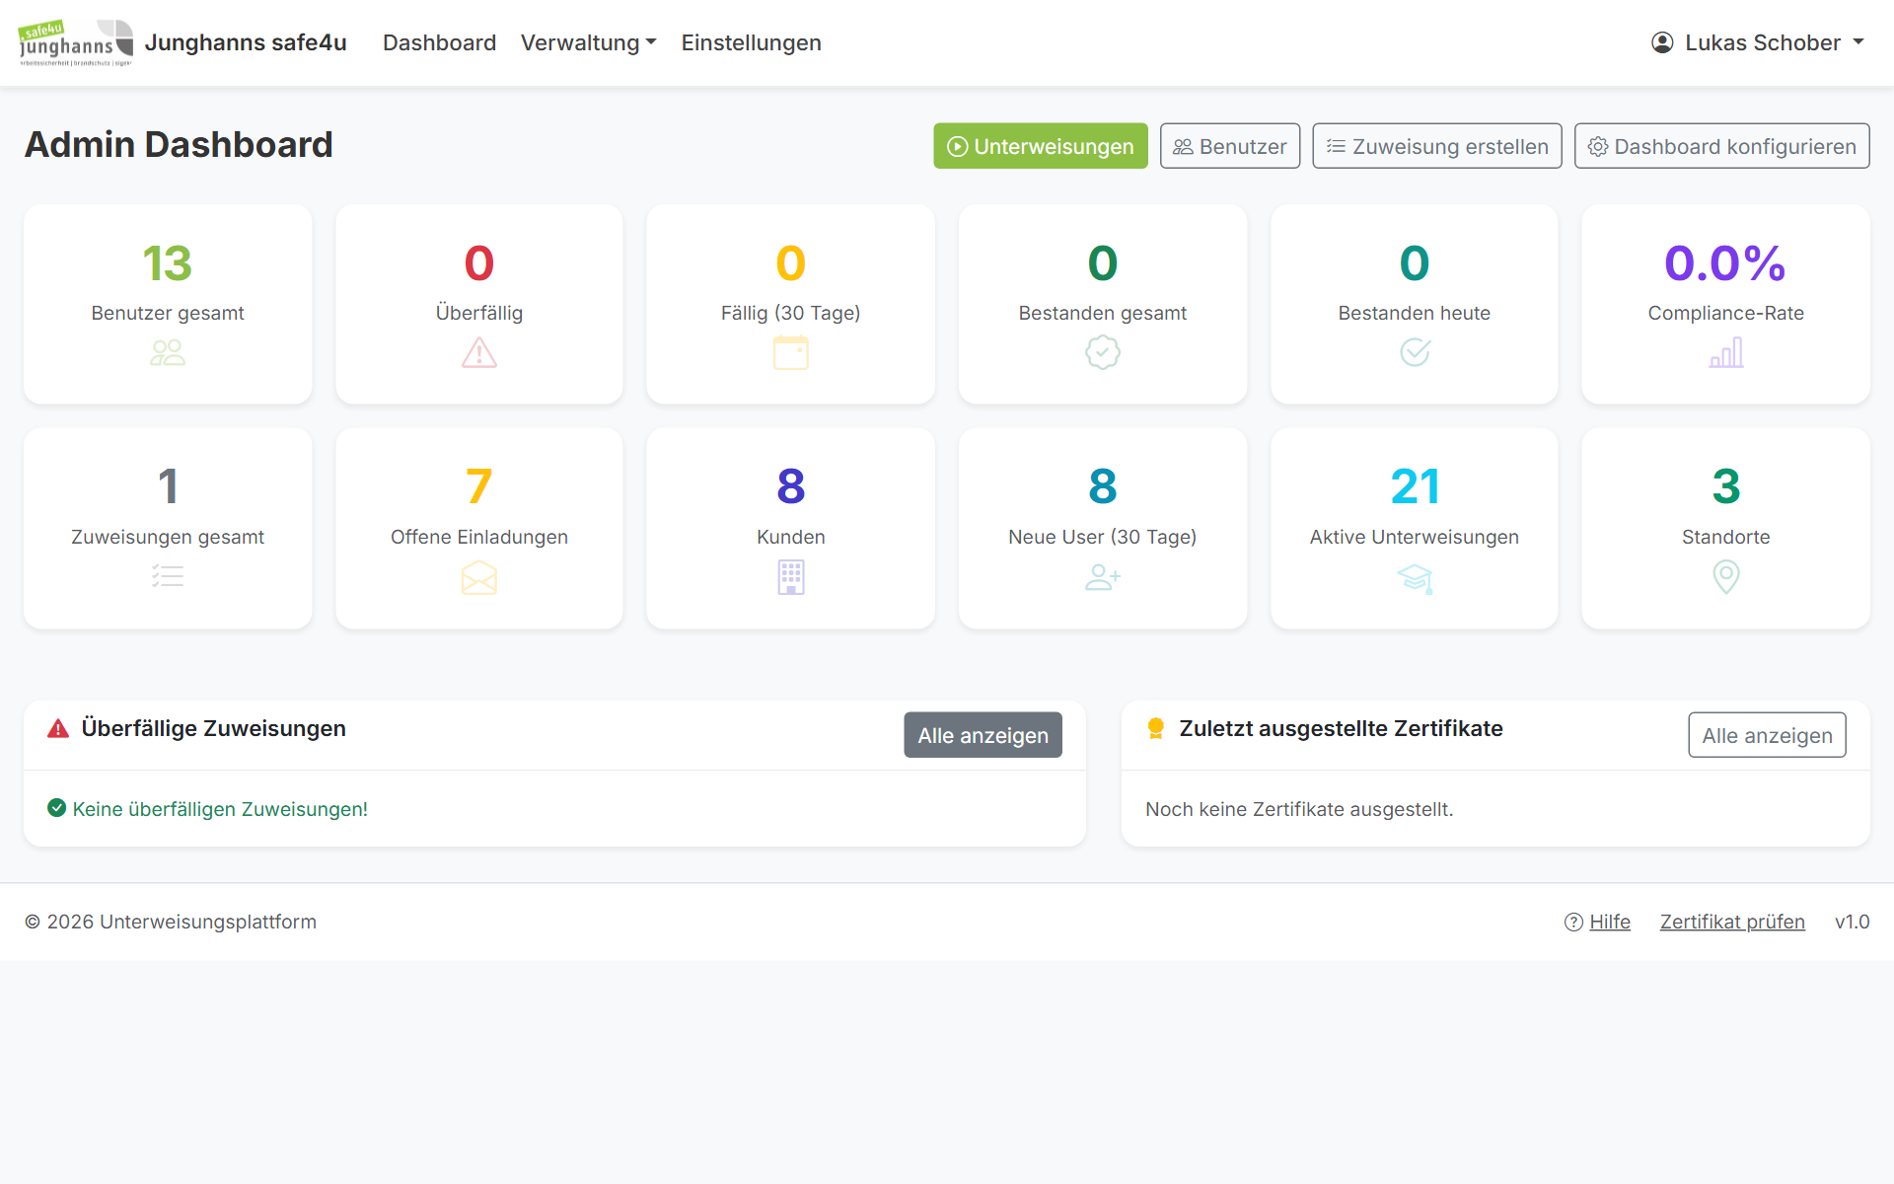Click the red 0 Überfällig value
Image resolution: width=1894 pixels, height=1184 pixels.
pos(479,263)
